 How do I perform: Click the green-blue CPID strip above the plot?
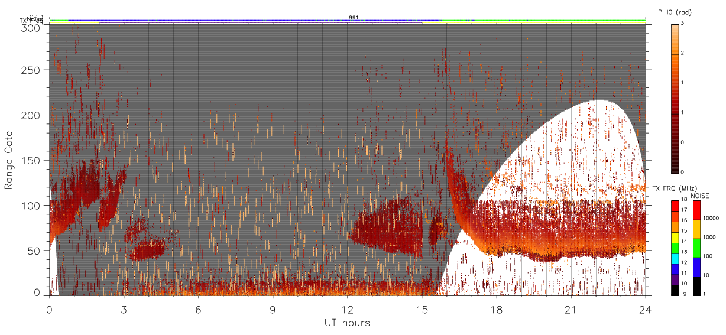348,21
